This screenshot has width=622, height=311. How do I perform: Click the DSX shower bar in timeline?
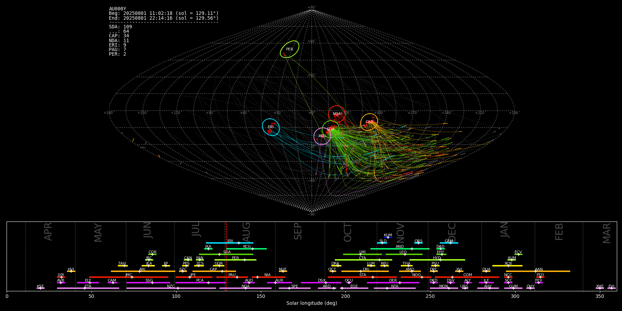point(321,283)
